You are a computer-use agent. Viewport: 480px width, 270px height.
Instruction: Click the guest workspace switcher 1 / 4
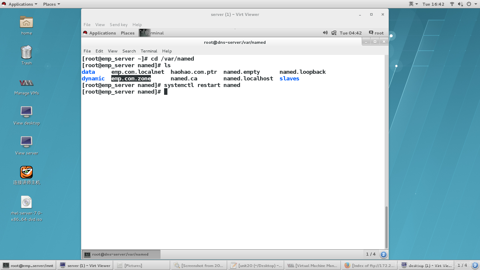click(x=370, y=254)
